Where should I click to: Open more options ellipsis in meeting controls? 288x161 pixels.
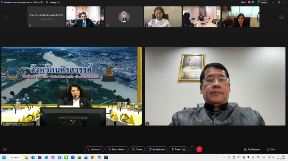[x=192, y=149]
